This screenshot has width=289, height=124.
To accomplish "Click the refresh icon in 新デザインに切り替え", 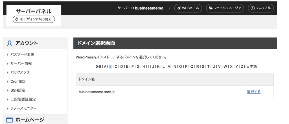I will 17,19.
